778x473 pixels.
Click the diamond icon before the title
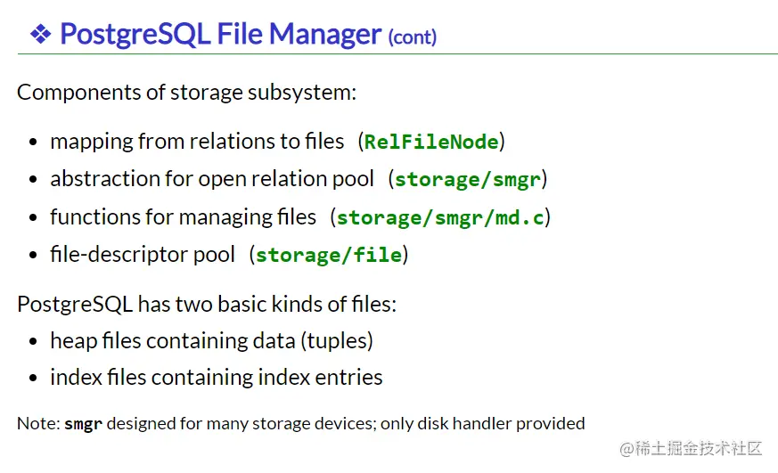click(41, 34)
